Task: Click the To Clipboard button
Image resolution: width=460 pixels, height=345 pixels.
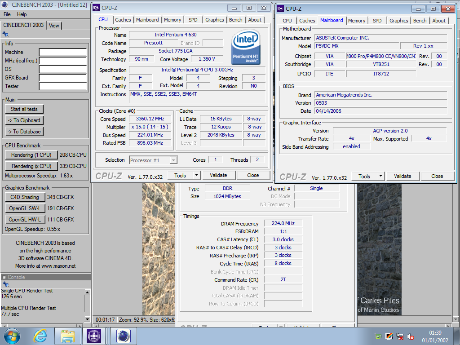Action: [24, 120]
